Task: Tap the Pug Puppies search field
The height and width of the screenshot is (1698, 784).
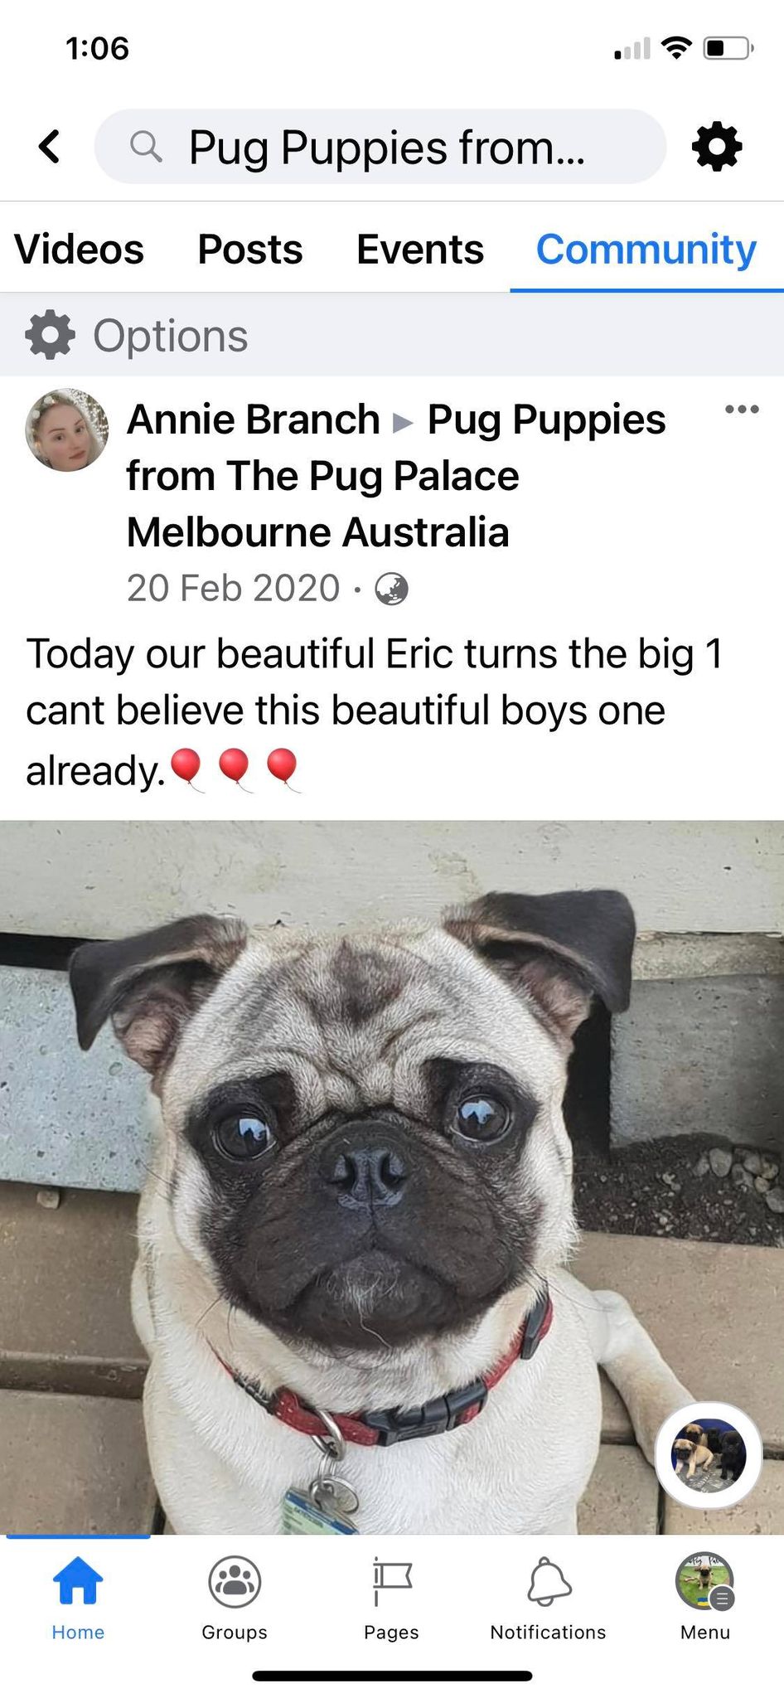Action: [380, 147]
